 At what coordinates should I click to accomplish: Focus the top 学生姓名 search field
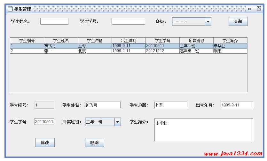54,21
